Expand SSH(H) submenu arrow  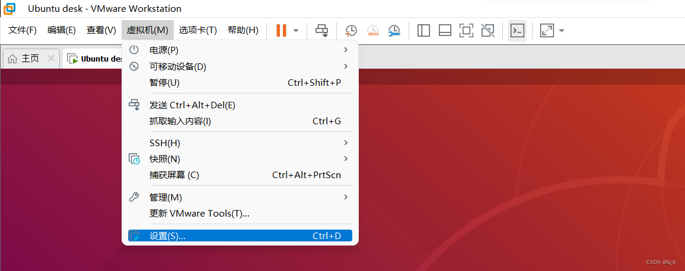tap(346, 143)
